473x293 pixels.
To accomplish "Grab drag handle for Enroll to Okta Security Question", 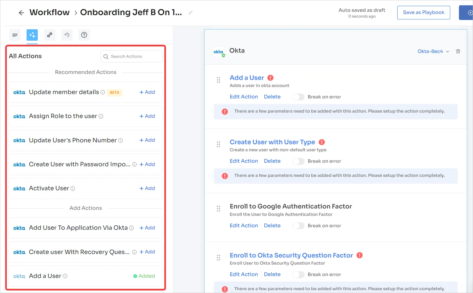I will (x=219, y=258).
